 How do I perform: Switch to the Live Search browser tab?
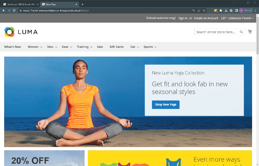click(20, 4)
